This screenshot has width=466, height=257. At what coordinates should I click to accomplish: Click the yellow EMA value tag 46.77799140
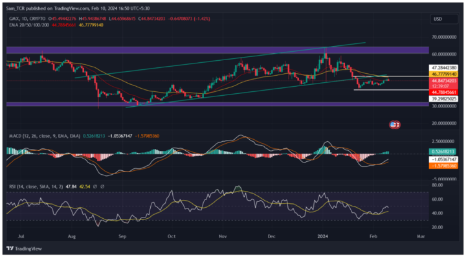coord(443,74)
